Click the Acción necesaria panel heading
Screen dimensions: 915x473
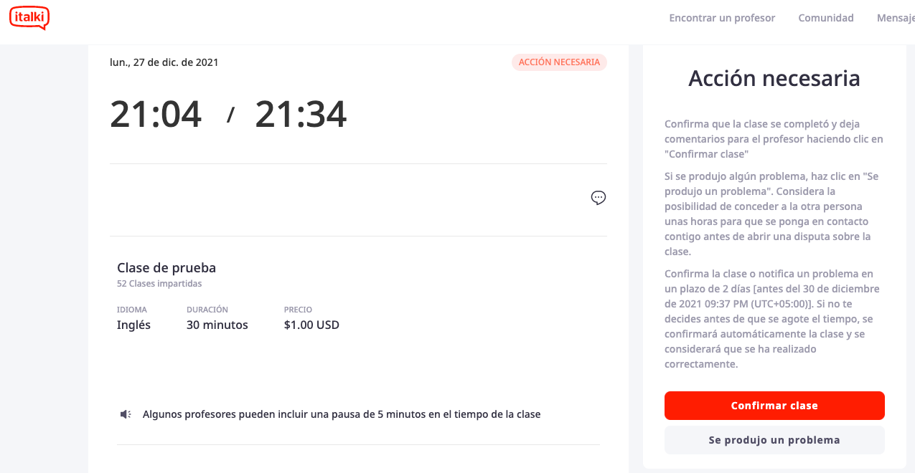point(774,78)
